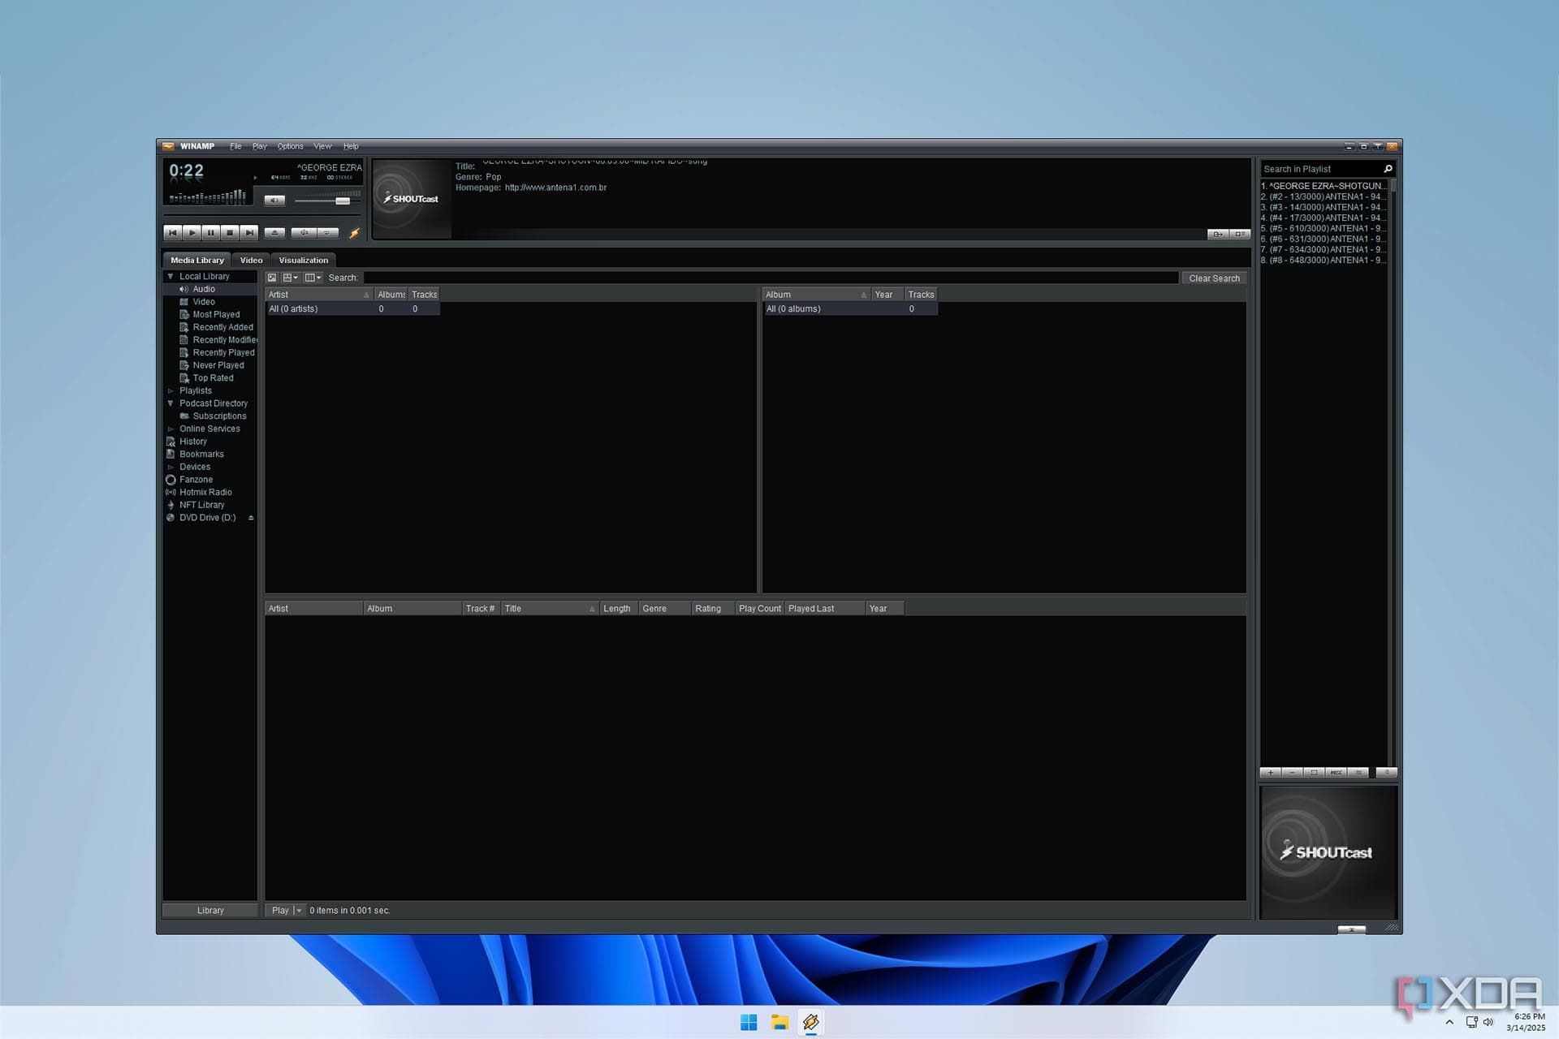Image resolution: width=1559 pixels, height=1039 pixels.
Task: Open File Explorer from the taskbar
Action: [779, 1022]
